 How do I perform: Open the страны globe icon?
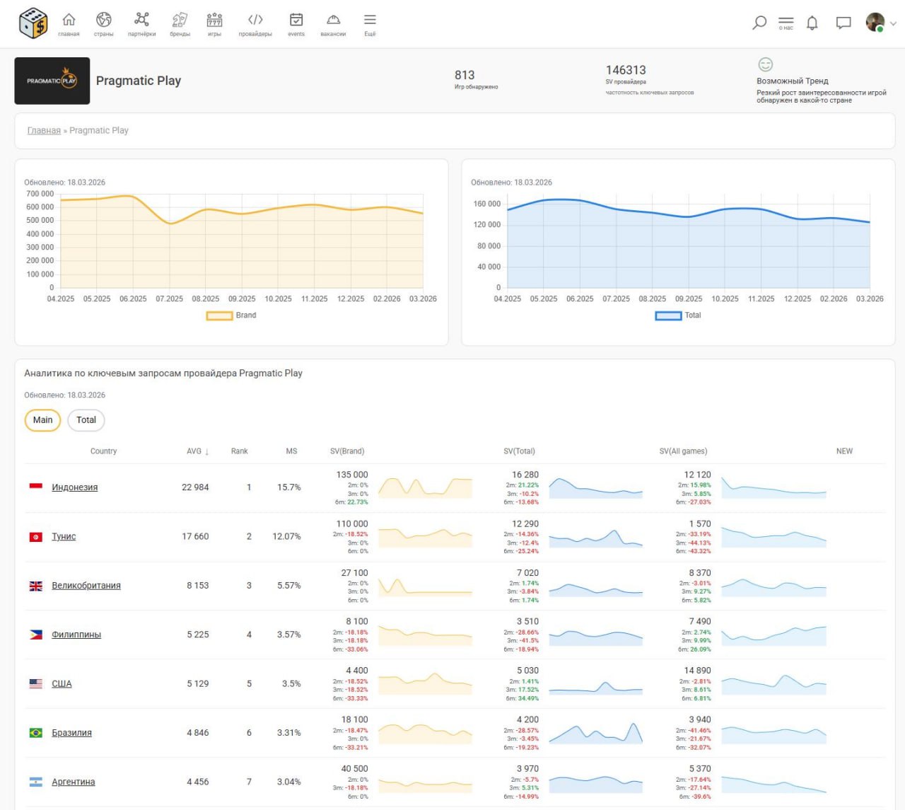tap(104, 21)
